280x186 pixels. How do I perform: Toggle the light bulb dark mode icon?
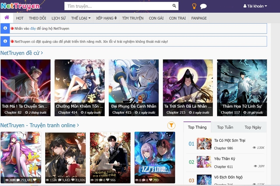tap(194, 6)
